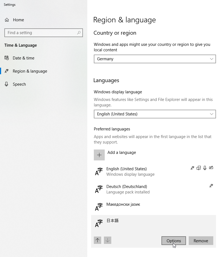Click Add a language label
222x257 pixels.
(x=122, y=153)
